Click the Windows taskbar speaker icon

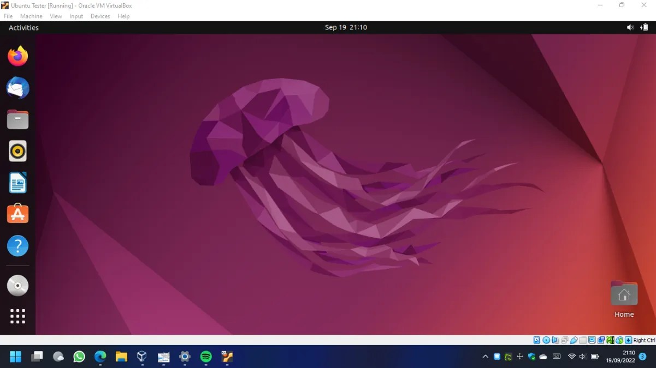[x=582, y=357]
